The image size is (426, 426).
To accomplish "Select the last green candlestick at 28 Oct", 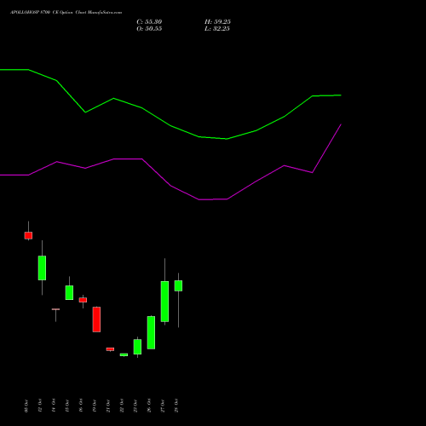I will point(178,285).
